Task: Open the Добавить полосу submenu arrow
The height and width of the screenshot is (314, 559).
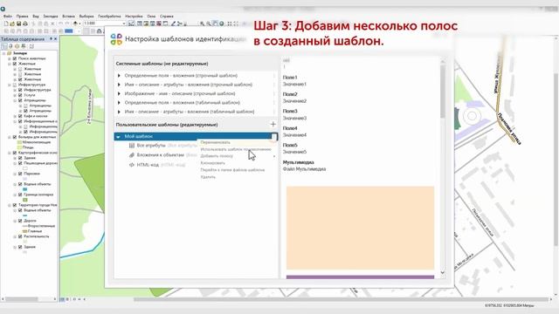Action: [274, 156]
